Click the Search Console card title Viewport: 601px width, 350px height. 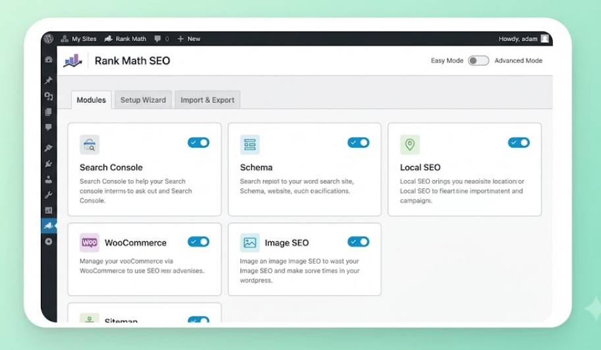[111, 167]
